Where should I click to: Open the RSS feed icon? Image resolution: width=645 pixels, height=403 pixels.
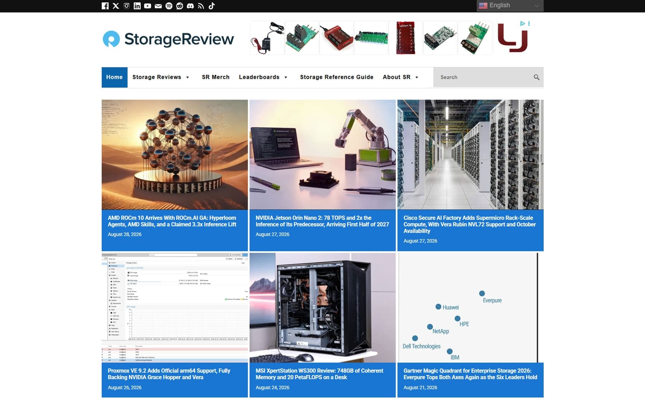[201, 6]
